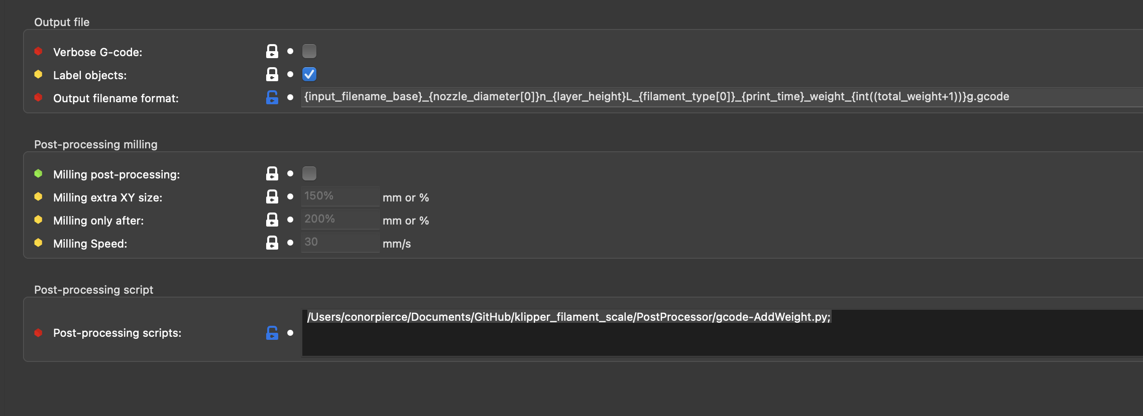The height and width of the screenshot is (416, 1143).
Task: Disable the Label objects checkbox
Action: click(x=309, y=74)
